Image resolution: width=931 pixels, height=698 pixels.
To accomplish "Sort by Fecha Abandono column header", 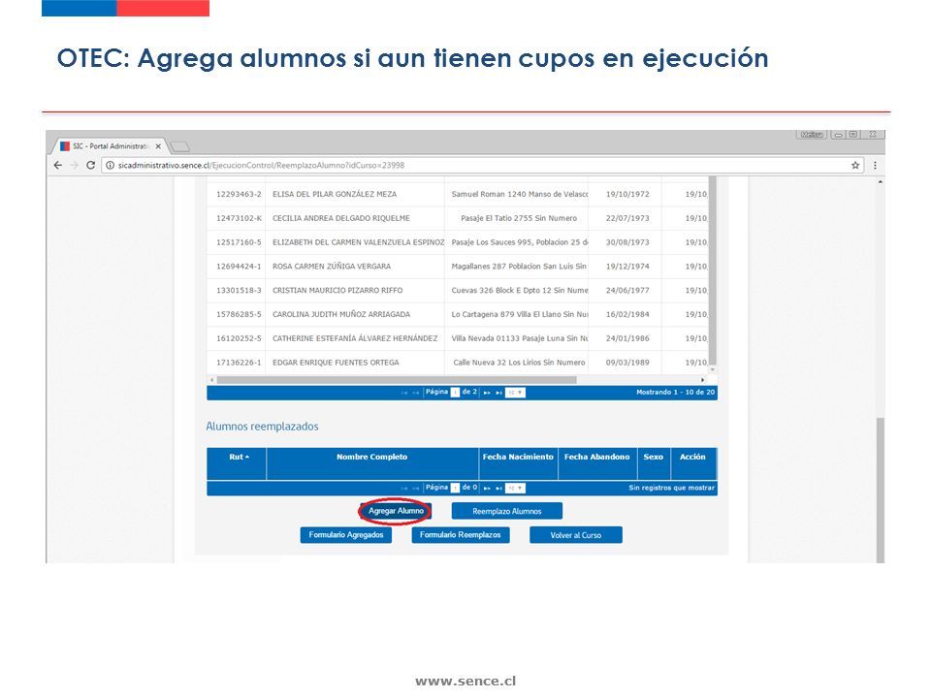I will click(x=596, y=463).
